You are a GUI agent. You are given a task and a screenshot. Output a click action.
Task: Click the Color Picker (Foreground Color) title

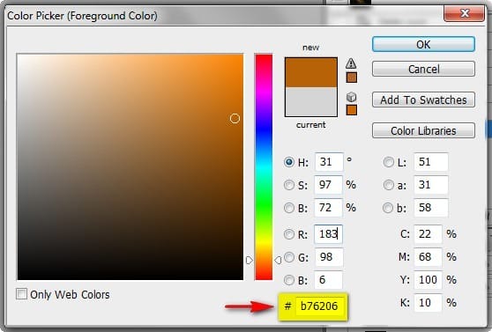(x=82, y=15)
